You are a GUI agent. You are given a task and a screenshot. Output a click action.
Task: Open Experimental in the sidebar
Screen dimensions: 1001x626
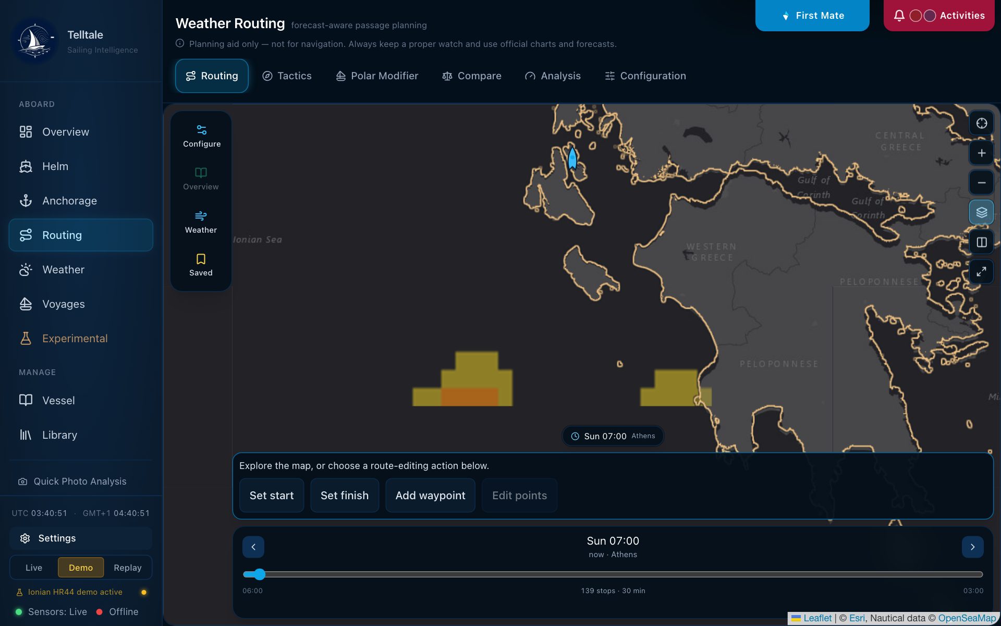click(81, 339)
